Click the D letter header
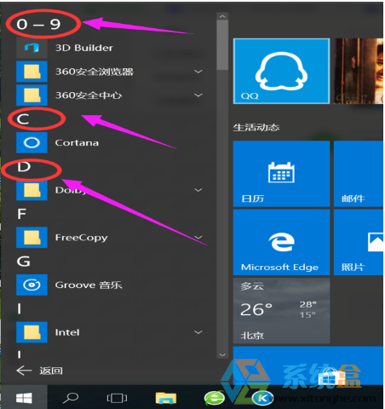The height and width of the screenshot is (409, 385). [24, 166]
